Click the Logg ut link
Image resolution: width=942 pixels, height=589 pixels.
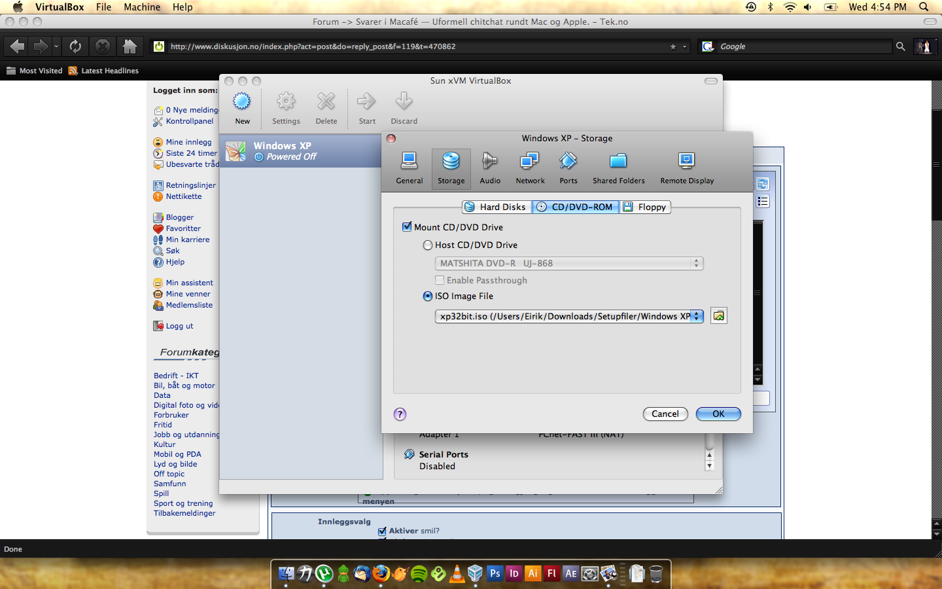click(x=179, y=326)
